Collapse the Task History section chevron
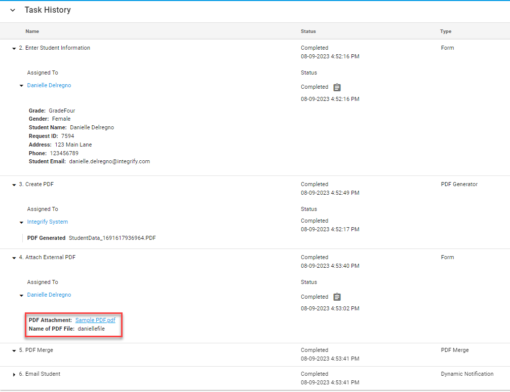 click(13, 10)
